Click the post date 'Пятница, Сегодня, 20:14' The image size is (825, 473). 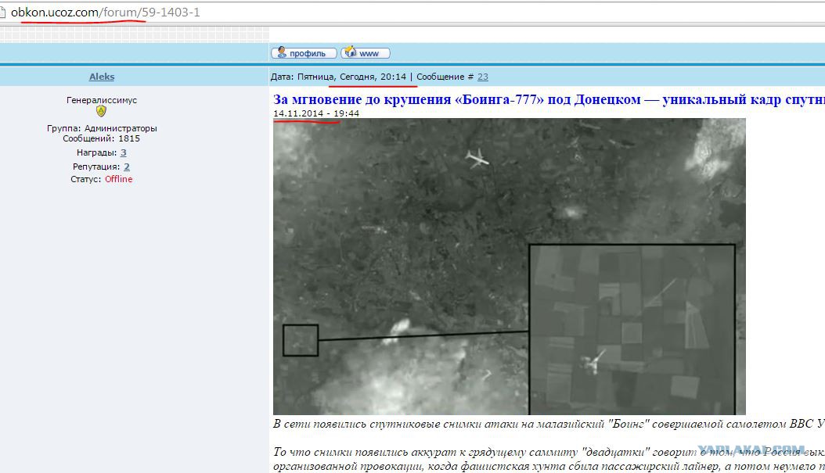[351, 77]
